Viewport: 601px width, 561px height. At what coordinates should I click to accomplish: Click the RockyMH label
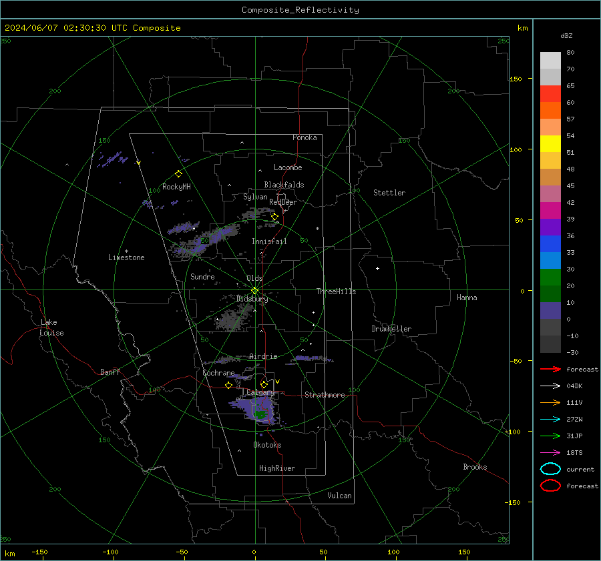coord(176,187)
